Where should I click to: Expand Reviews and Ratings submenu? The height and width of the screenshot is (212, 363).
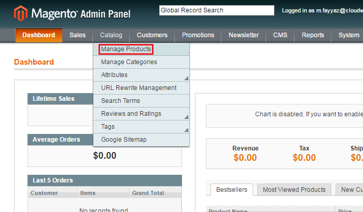tap(141, 114)
